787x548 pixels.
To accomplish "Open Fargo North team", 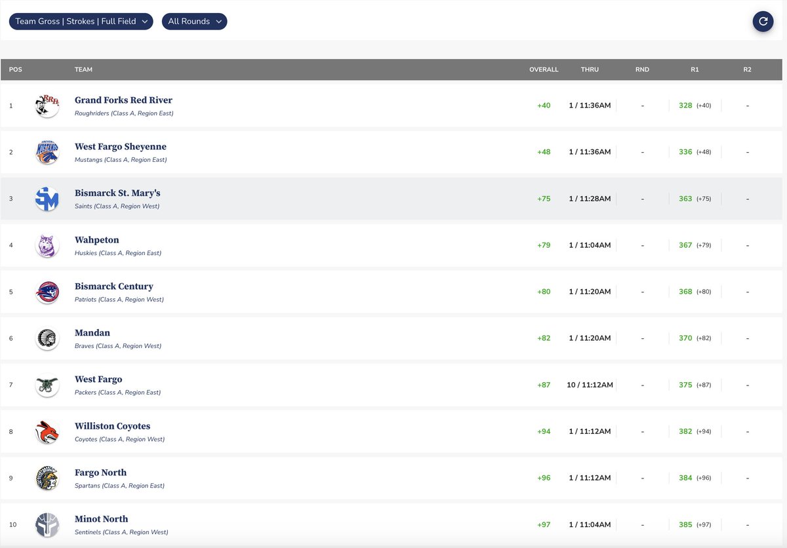I will [101, 473].
